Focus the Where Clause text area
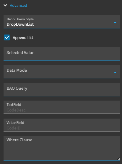This screenshot has width=122, height=164. 62,148
